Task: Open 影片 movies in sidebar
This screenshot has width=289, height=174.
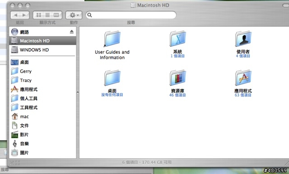Action: pos(42,135)
